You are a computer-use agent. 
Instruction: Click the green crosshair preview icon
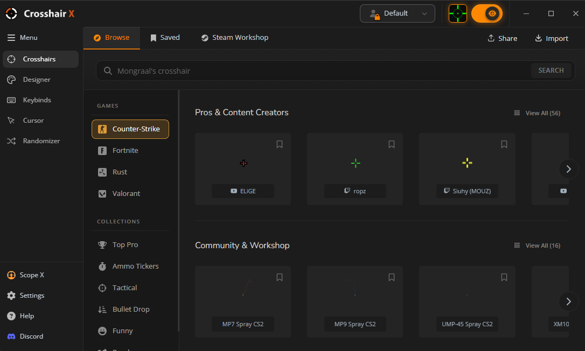(458, 13)
